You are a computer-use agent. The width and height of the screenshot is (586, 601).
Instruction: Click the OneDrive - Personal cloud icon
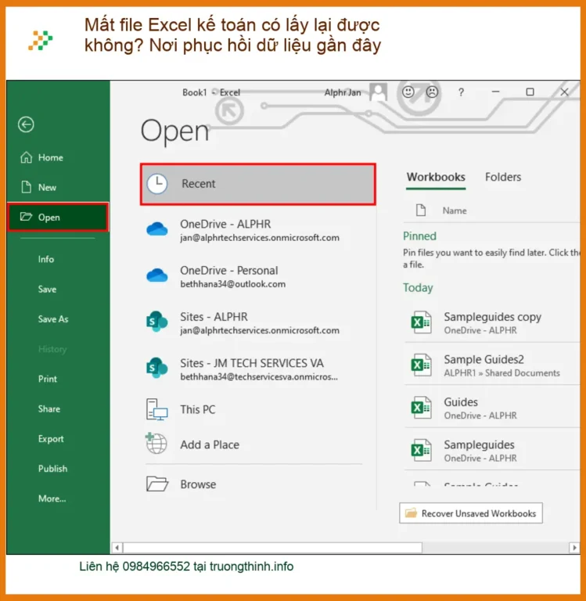[x=156, y=275]
